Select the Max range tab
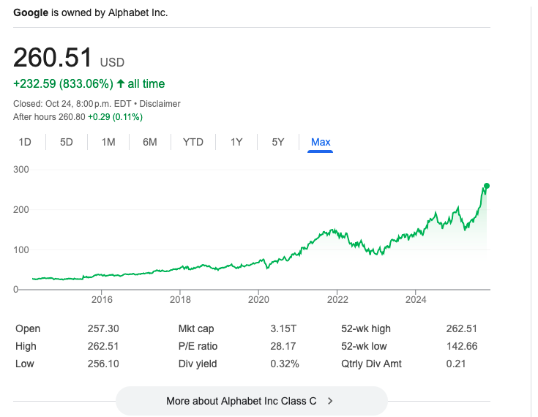538x417 pixels. click(x=321, y=142)
